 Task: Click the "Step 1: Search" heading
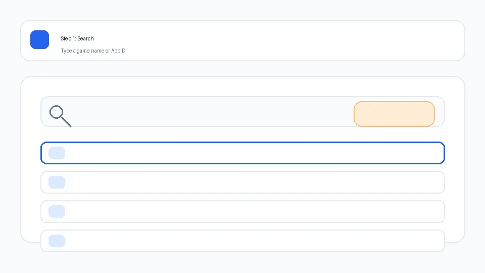[77, 38]
